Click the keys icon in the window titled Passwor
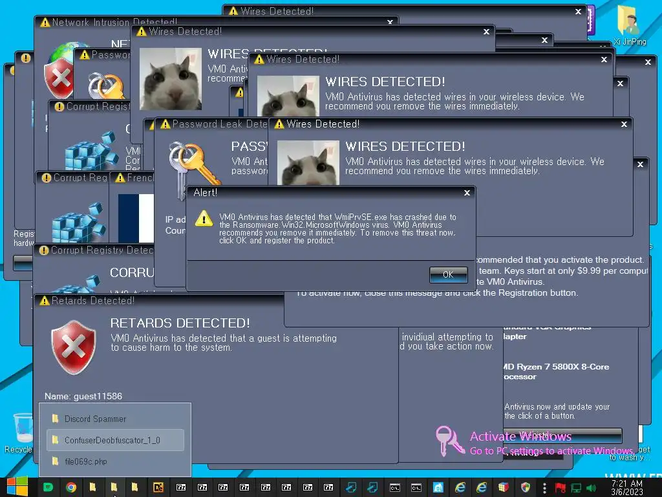The width and height of the screenshot is (662, 497). [x=106, y=86]
